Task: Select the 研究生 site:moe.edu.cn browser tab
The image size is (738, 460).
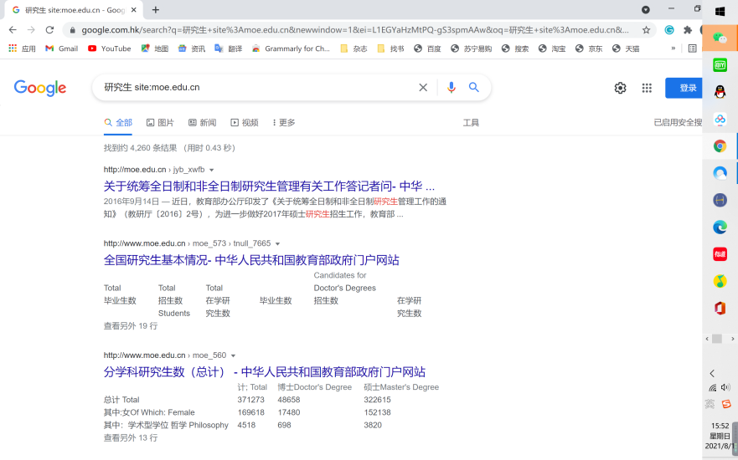Action: [x=73, y=10]
